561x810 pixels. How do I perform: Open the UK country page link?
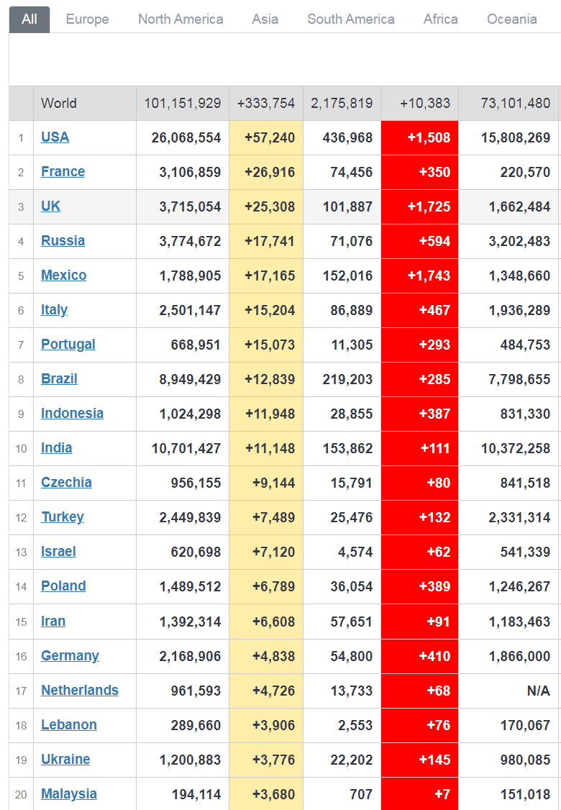click(50, 206)
